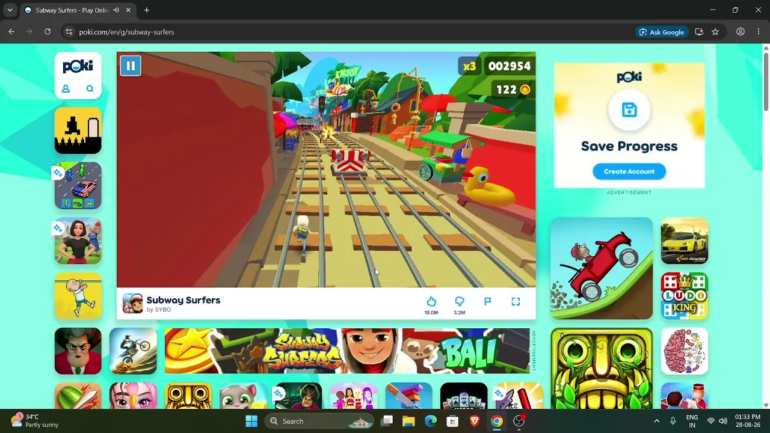Click the Subway Surfers game icon beside title
The height and width of the screenshot is (433, 770).
point(133,304)
